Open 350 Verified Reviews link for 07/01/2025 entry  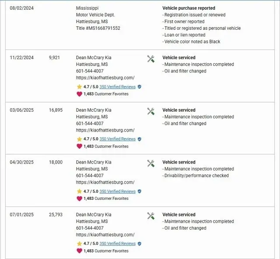tap(117, 244)
